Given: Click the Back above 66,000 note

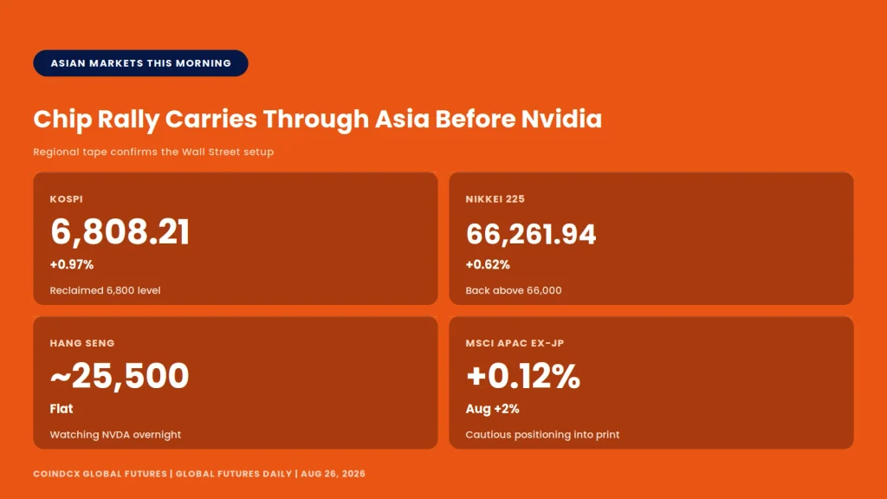Looking at the screenshot, I should click(x=514, y=290).
